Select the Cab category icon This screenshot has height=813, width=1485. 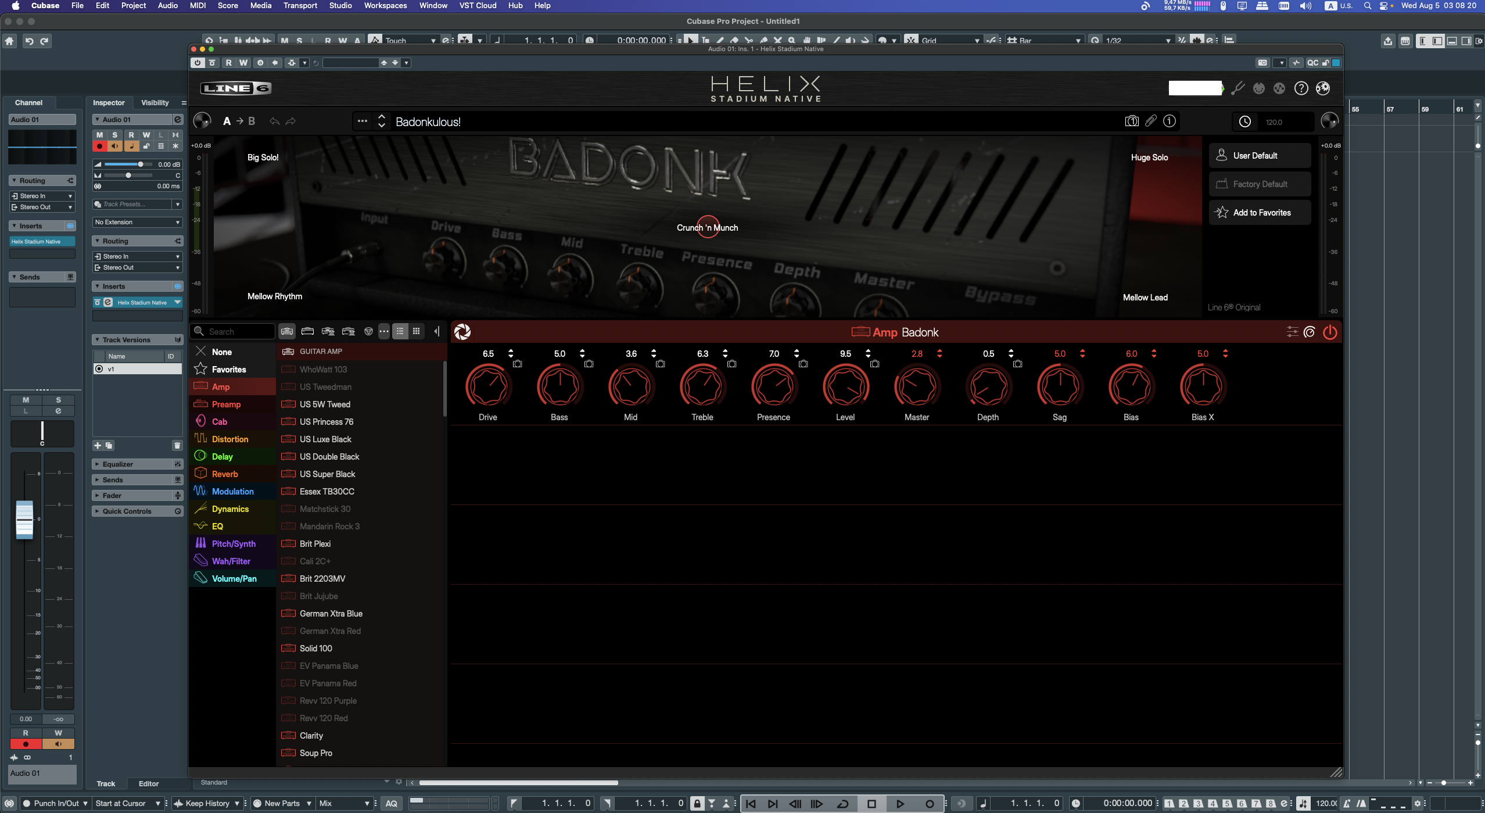[201, 421]
